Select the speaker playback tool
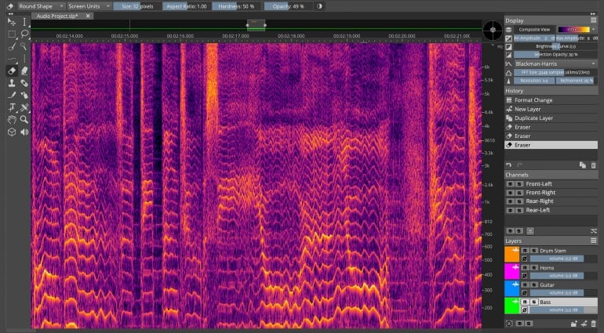Screen dimensions: 604x333 tap(24, 132)
